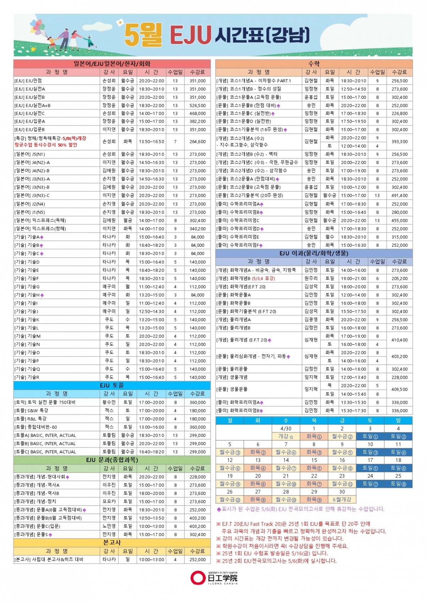This screenshot has width=426, height=602.
Task: Click the tuition fee "491,400"
Action: (x=400, y=195)
